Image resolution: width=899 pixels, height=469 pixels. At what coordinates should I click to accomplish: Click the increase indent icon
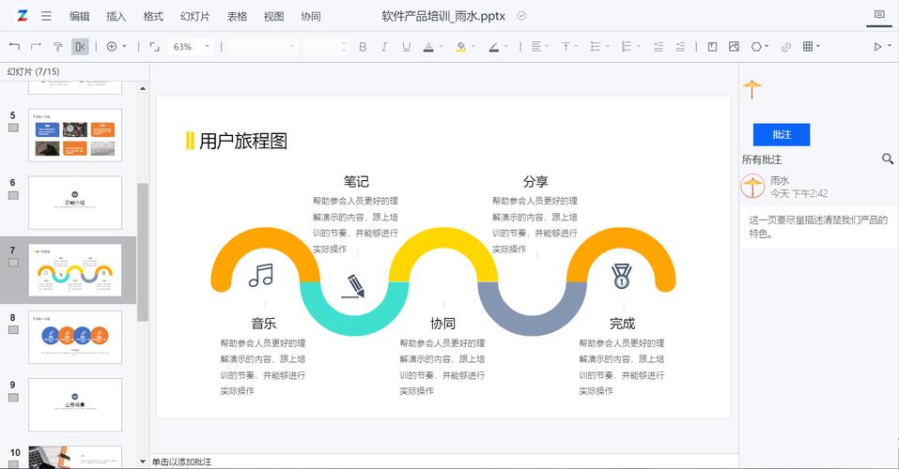pos(680,46)
